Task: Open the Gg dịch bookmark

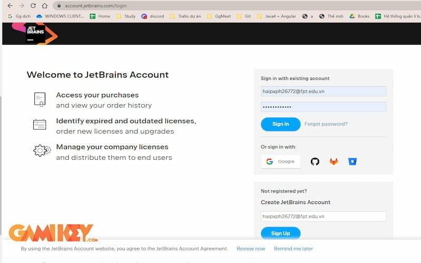Action: 19,16
